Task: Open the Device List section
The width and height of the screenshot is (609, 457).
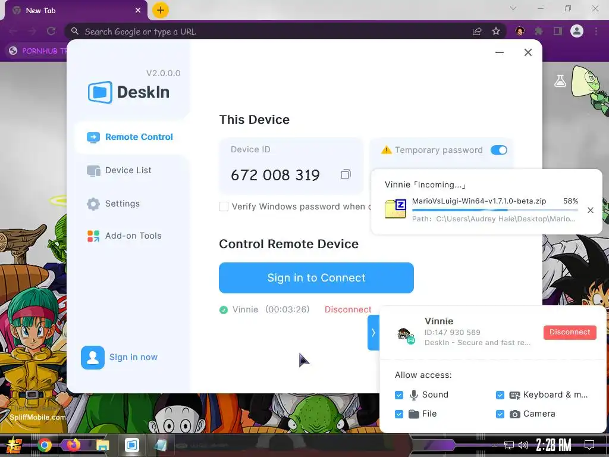Action: (119, 171)
